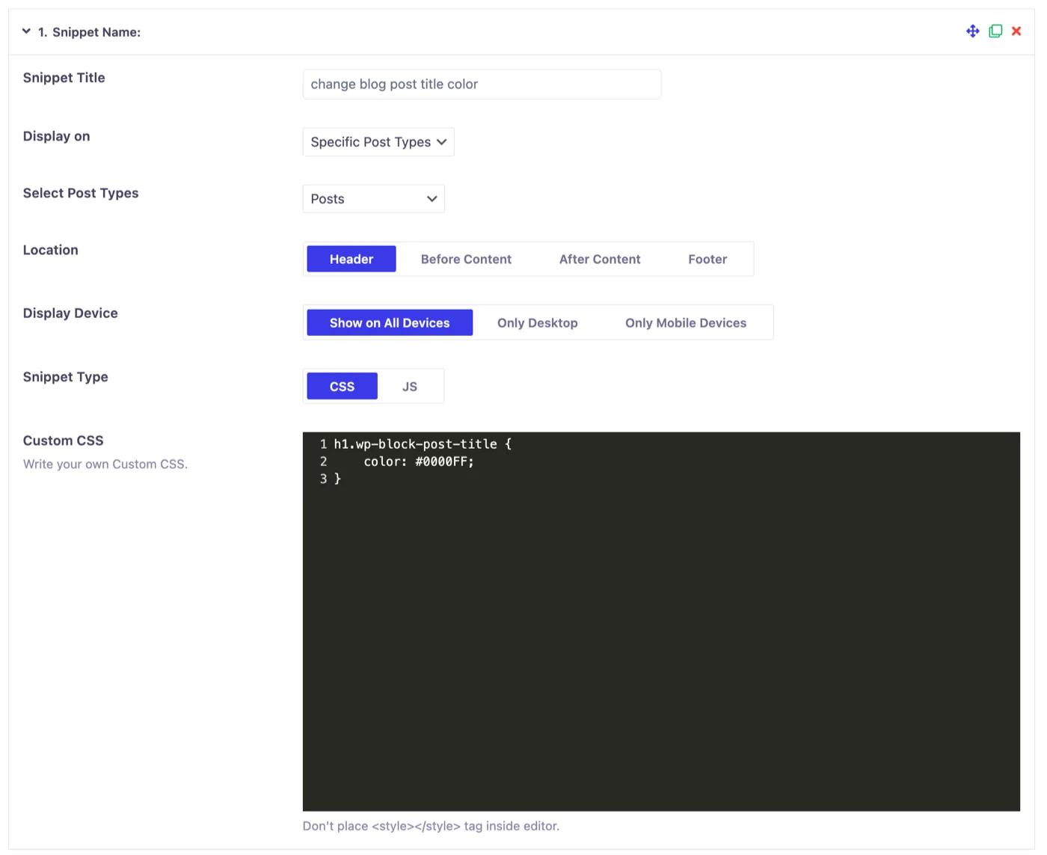1047x855 pixels.
Task: Click the 'Snippet Type' label
Action: pos(66,377)
